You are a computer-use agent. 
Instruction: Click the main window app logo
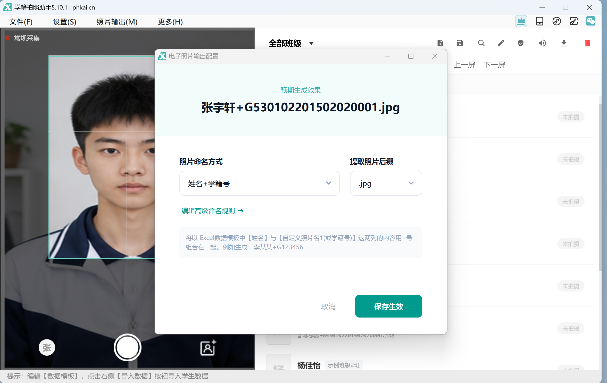[7, 7]
